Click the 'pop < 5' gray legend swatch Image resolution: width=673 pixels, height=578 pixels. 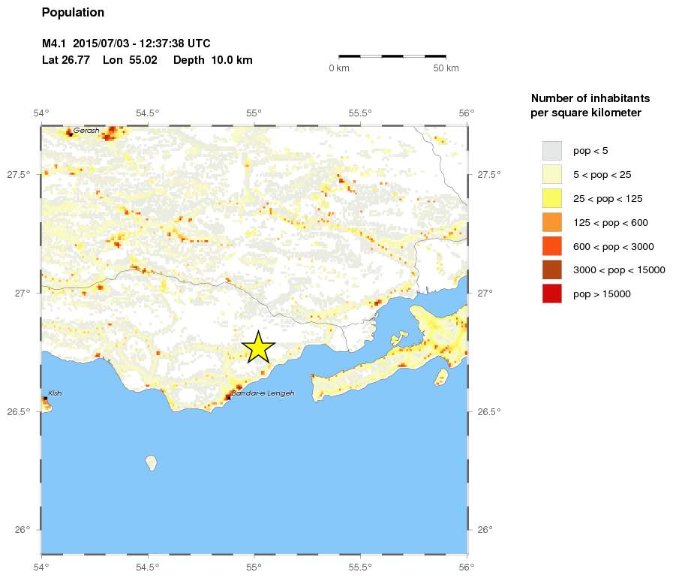coord(551,150)
